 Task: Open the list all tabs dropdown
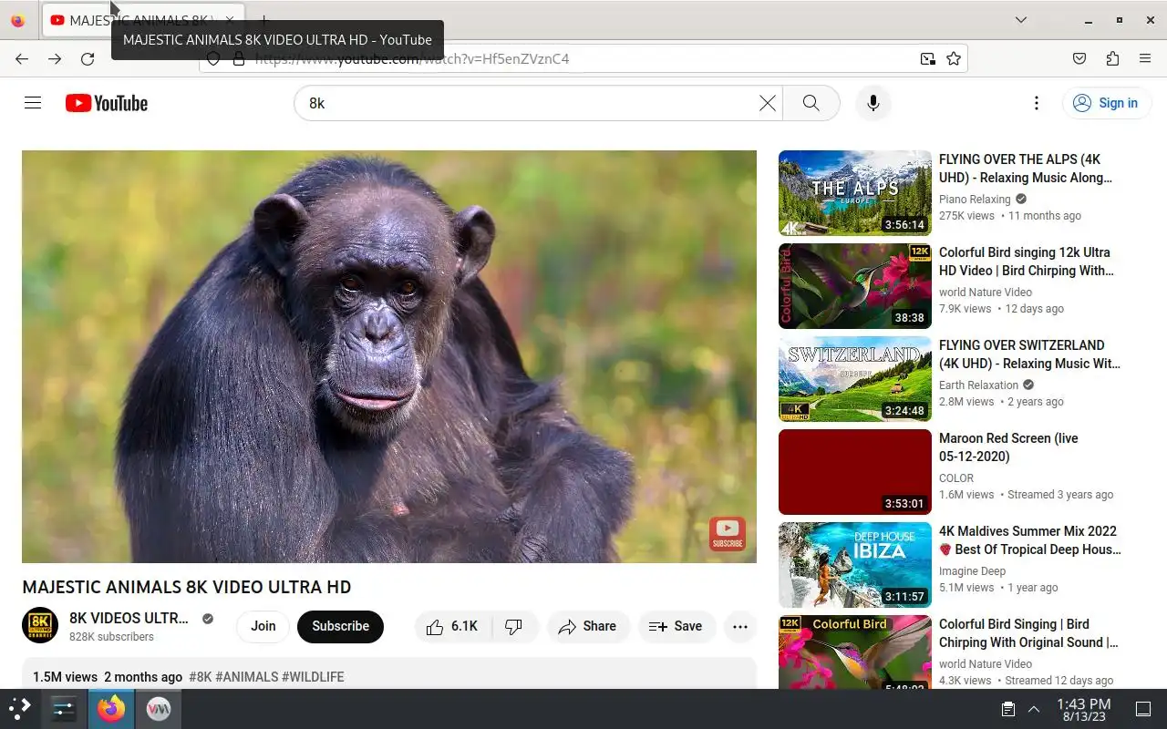pos(1021,20)
